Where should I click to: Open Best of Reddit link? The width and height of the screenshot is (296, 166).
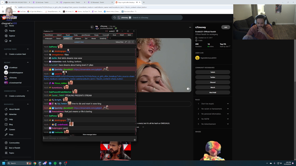[14, 148]
